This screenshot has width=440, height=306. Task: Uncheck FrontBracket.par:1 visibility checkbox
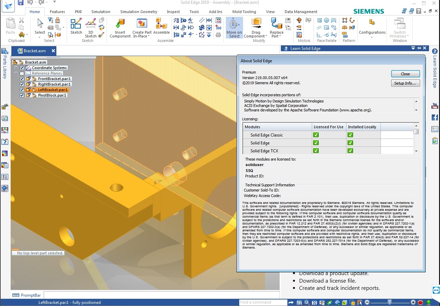(x=22, y=79)
